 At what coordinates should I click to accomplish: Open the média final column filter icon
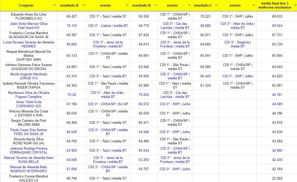coord(294,5)
